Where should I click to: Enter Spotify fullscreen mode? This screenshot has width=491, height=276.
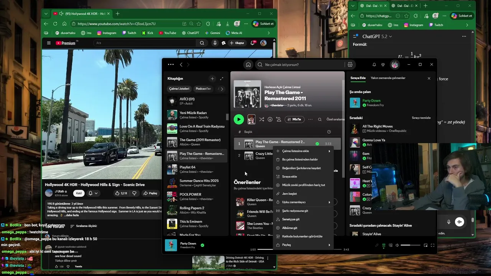coord(432,245)
